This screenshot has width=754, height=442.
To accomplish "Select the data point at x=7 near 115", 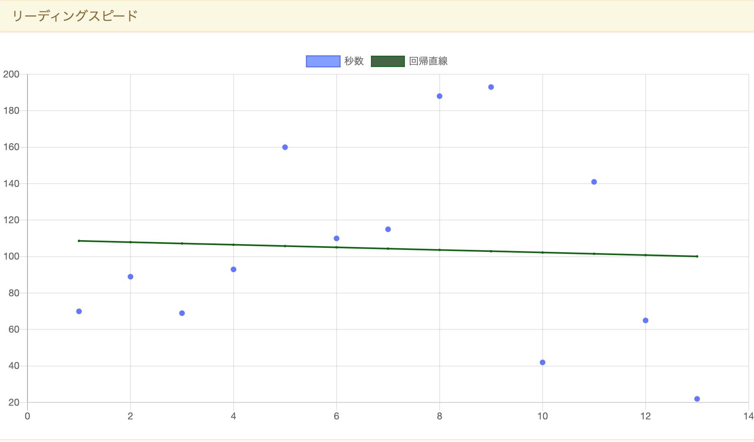I will [x=388, y=229].
